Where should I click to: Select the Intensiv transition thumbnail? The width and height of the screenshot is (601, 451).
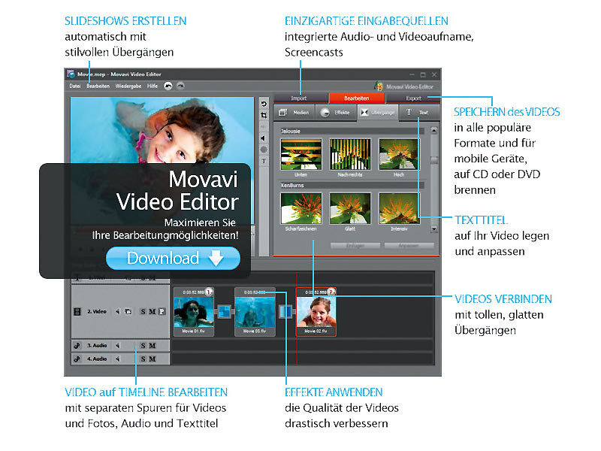point(399,208)
